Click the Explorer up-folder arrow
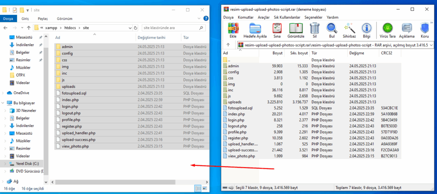Image resolution: width=437 pixels, height=194 pixels. pos(29,28)
